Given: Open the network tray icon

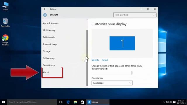Looking at the screenshot, I should pyautogui.click(x=167, y=102).
